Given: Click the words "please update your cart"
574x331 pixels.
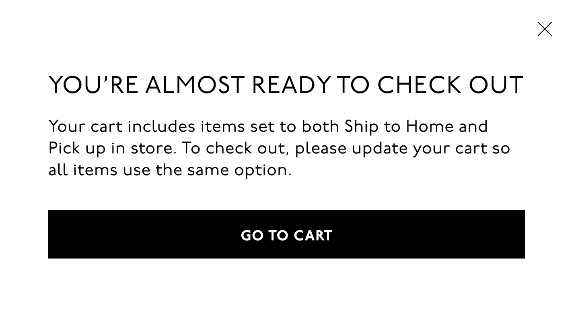Looking at the screenshot, I should [391, 149].
